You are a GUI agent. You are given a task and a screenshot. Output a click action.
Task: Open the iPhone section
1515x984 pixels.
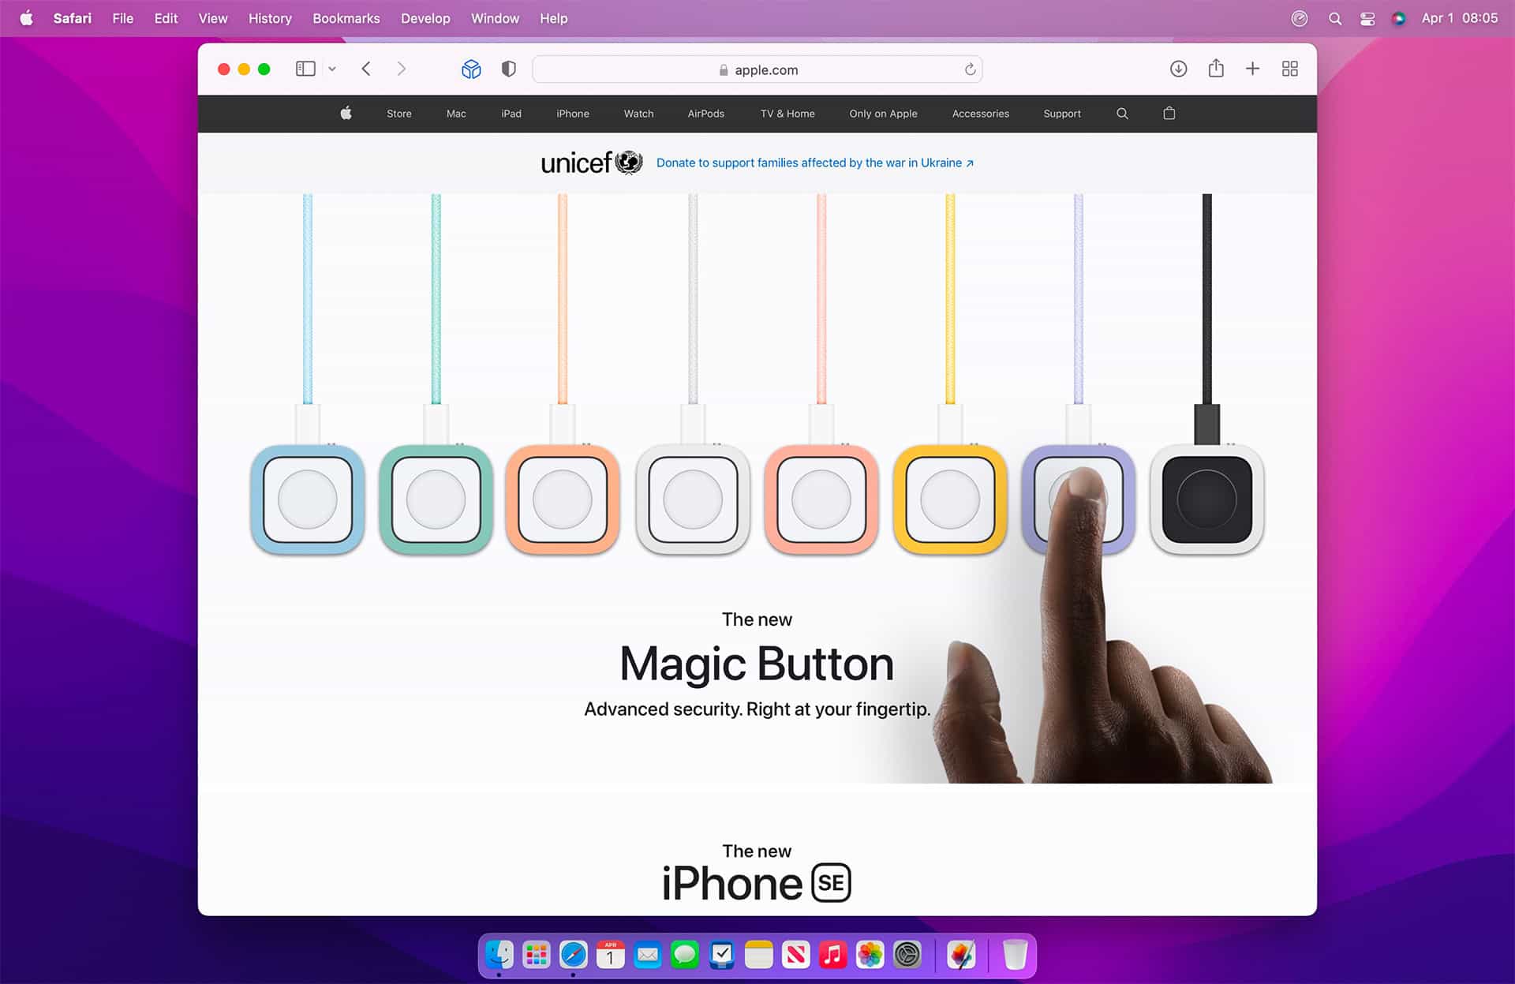pyautogui.click(x=573, y=114)
